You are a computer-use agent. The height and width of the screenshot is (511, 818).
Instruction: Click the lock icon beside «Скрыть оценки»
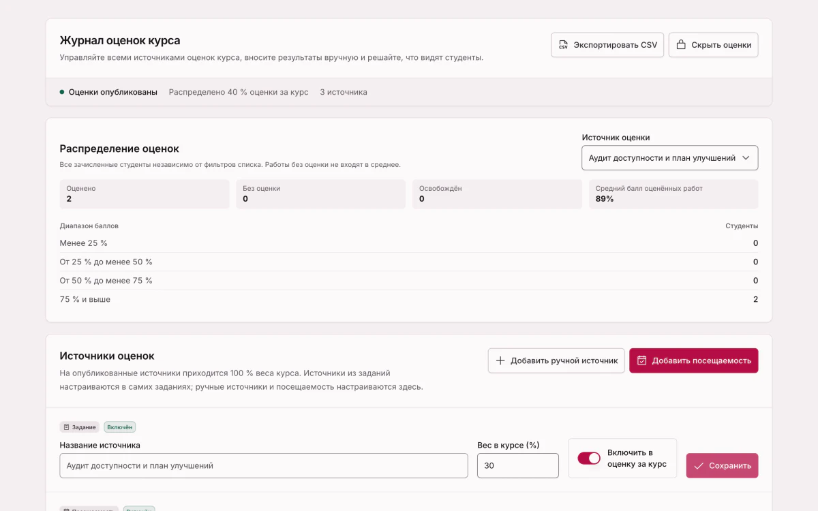(680, 45)
